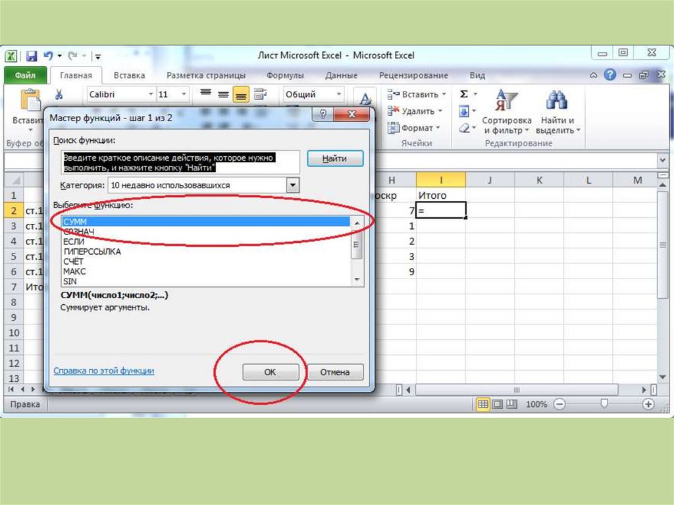Image resolution: width=674 pixels, height=505 pixels.
Task: Open Сортировка и фильтр menu
Action: click(x=506, y=112)
